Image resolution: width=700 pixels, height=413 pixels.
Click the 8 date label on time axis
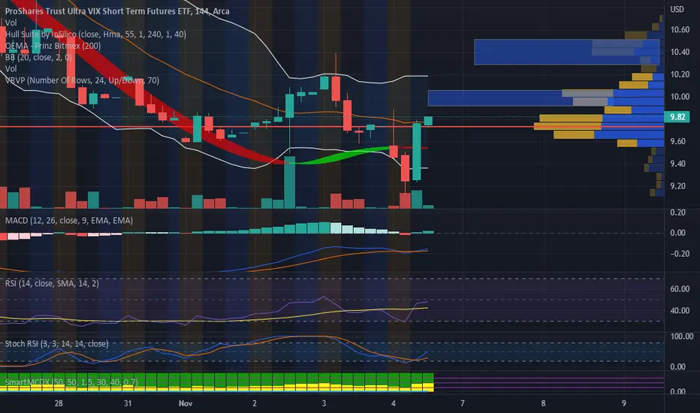(x=543, y=403)
